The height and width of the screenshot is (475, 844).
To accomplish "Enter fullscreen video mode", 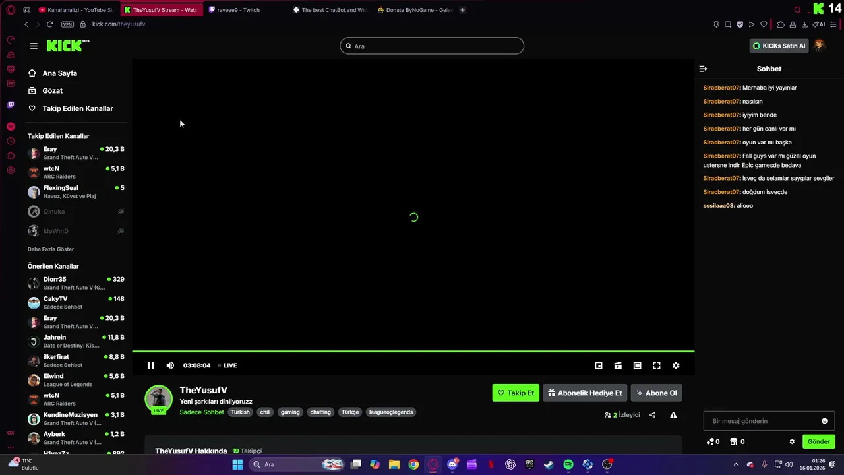I will tap(657, 365).
